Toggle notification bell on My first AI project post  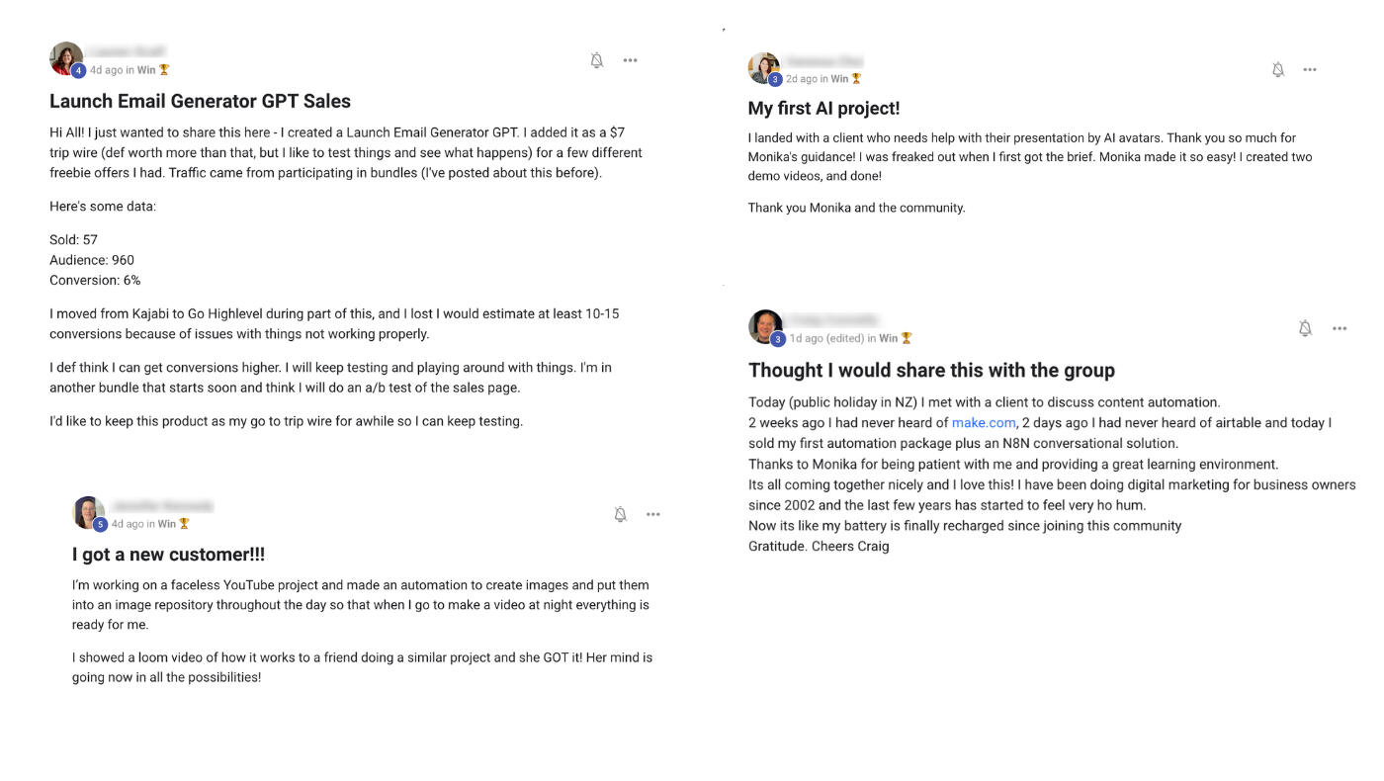click(x=1278, y=69)
